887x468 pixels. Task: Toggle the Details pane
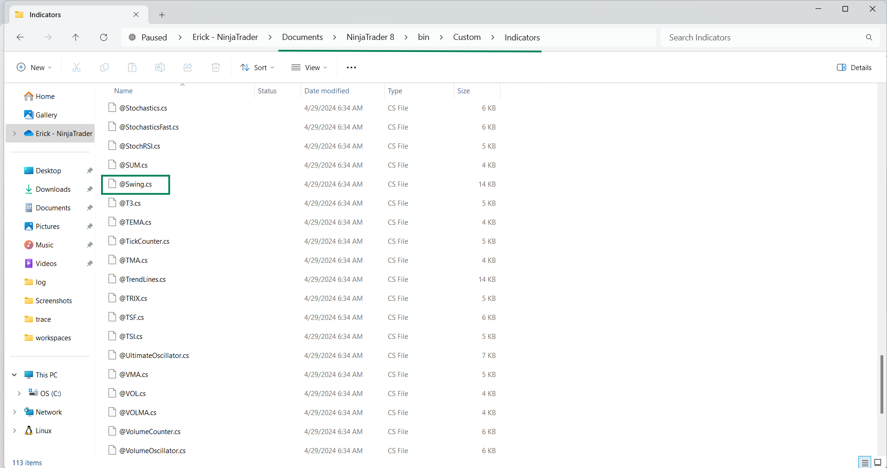[854, 67]
